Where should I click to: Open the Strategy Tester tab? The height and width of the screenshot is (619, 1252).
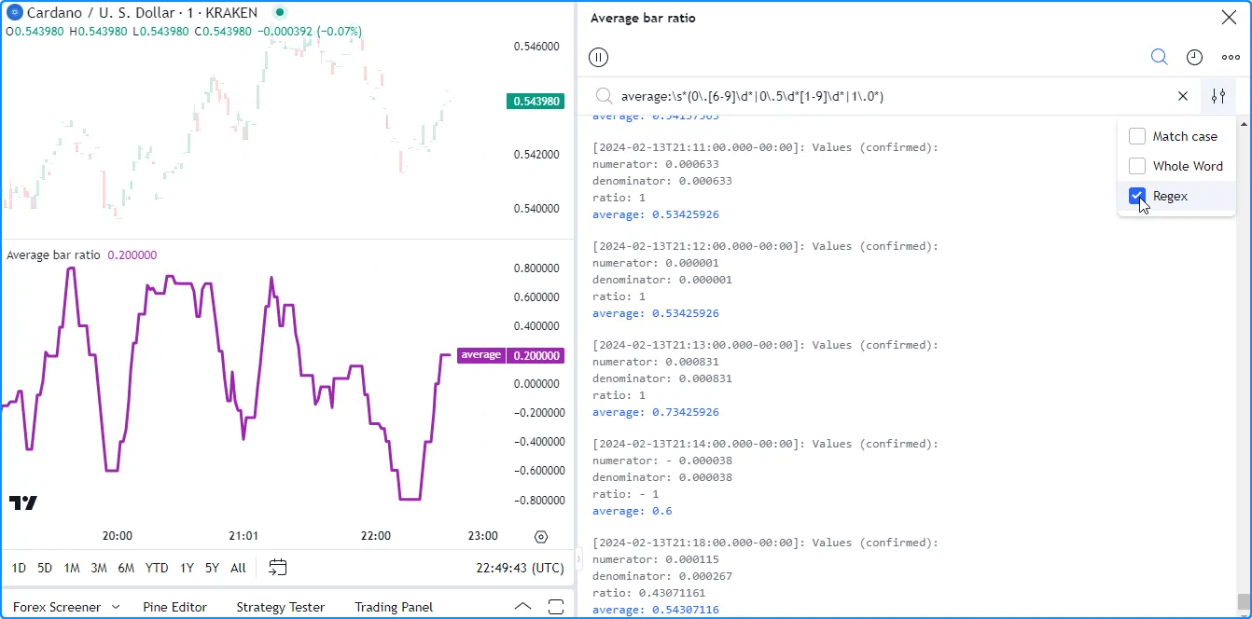click(280, 607)
